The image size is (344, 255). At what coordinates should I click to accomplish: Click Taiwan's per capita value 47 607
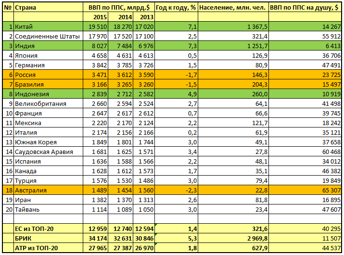click(305, 209)
